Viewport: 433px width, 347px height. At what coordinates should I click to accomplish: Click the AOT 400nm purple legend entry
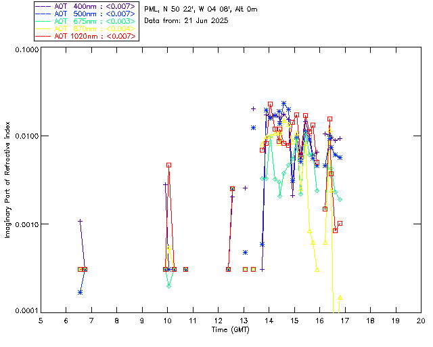[86, 6]
